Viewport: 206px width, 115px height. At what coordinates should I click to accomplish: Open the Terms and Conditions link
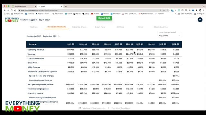pyautogui.click(x=121, y=108)
